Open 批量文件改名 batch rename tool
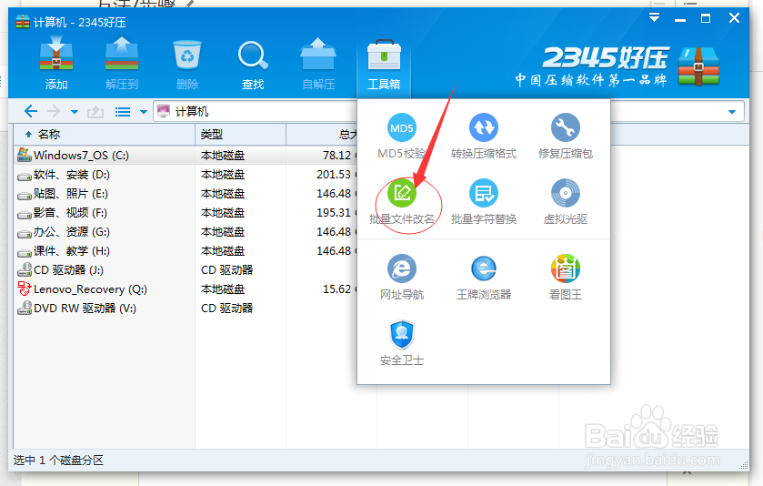Screen dimensions: 763x486 401,202
